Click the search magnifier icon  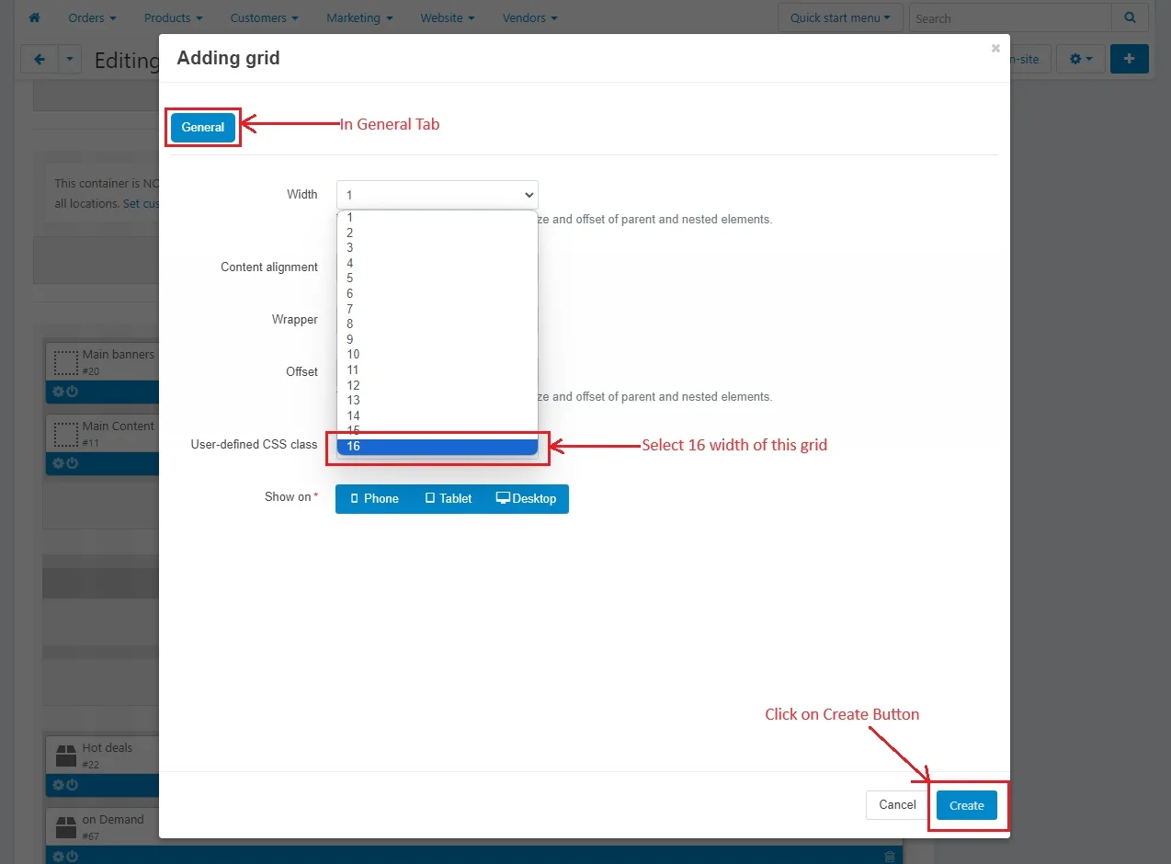(1129, 17)
